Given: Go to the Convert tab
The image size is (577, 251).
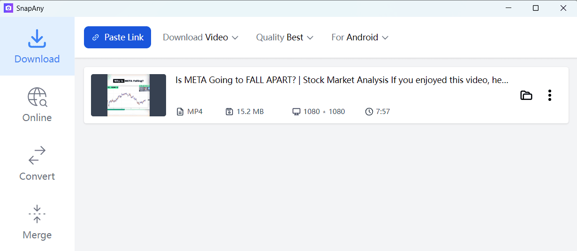Looking at the screenshot, I should point(37,164).
